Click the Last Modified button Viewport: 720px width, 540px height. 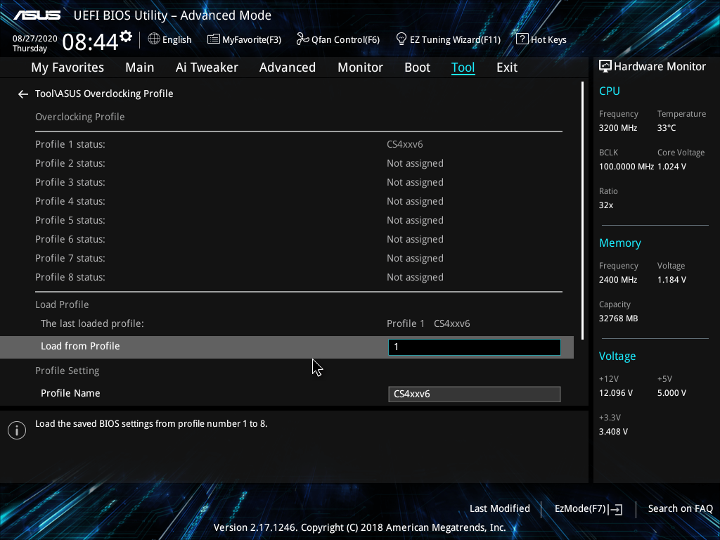click(499, 508)
